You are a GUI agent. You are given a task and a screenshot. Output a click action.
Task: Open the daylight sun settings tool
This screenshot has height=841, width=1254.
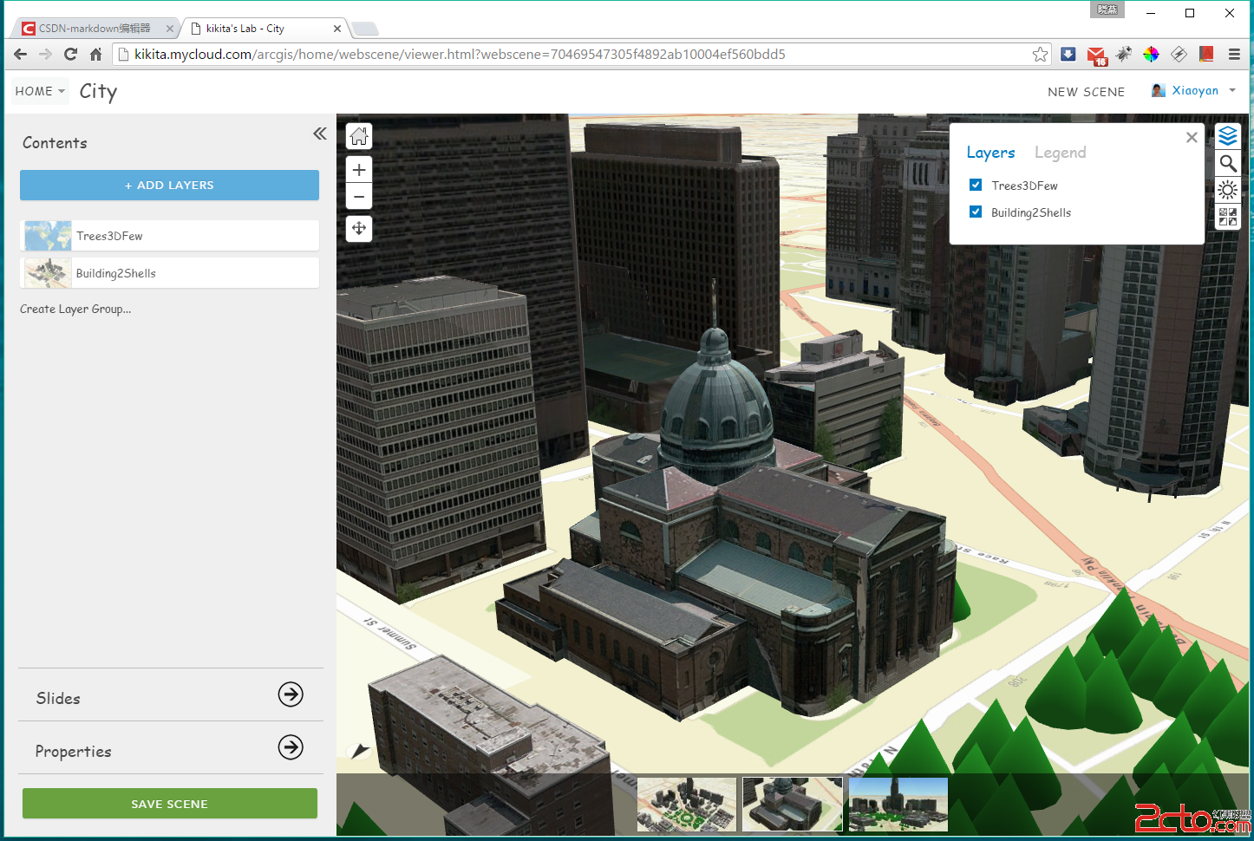[x=1228, y=190]
